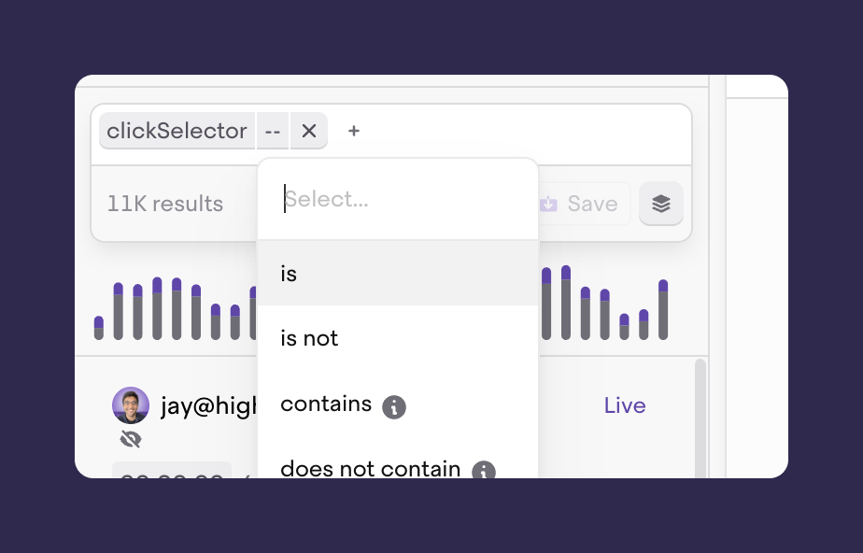Viewport: 863px width, 553px height.
Task: Open the Live session link
Action: [x=625, y=405]
